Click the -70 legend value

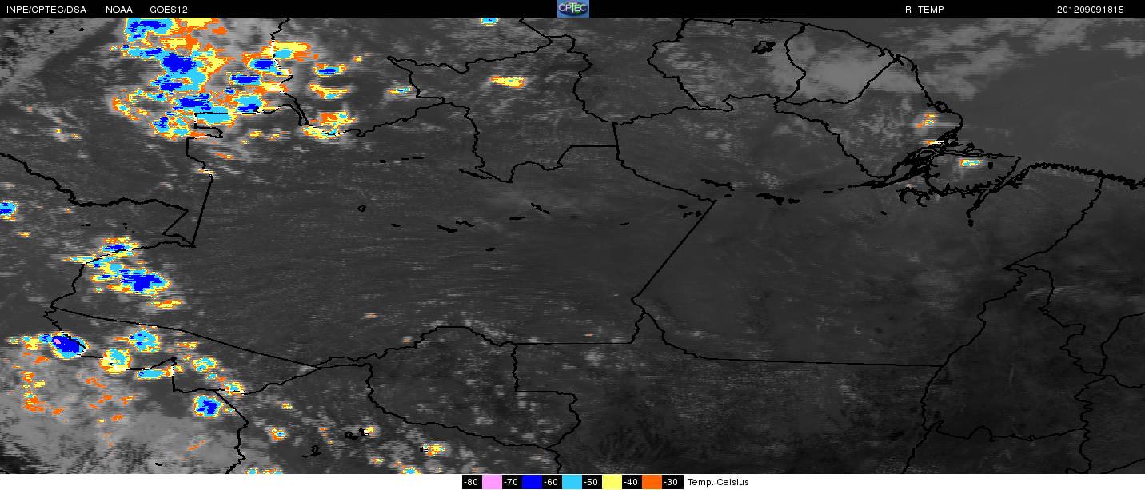point(512,482)
